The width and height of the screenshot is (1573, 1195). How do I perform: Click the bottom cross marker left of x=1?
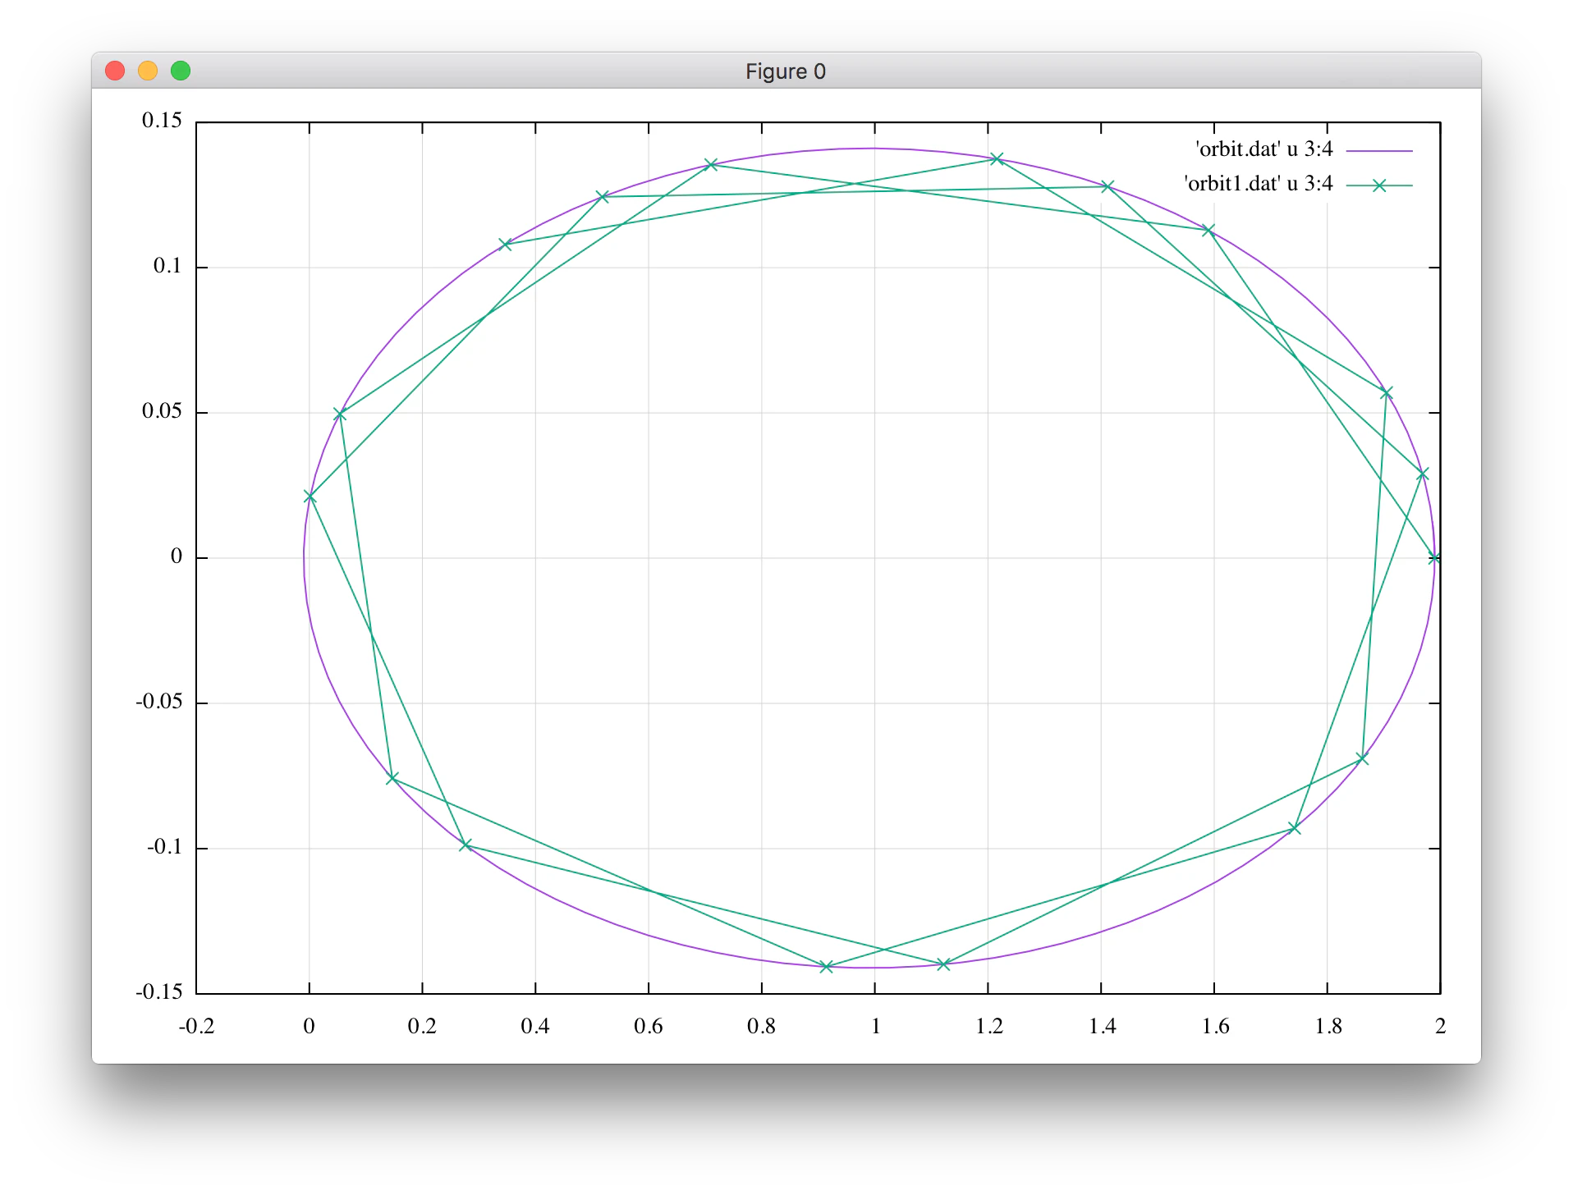tap(827, 967)
